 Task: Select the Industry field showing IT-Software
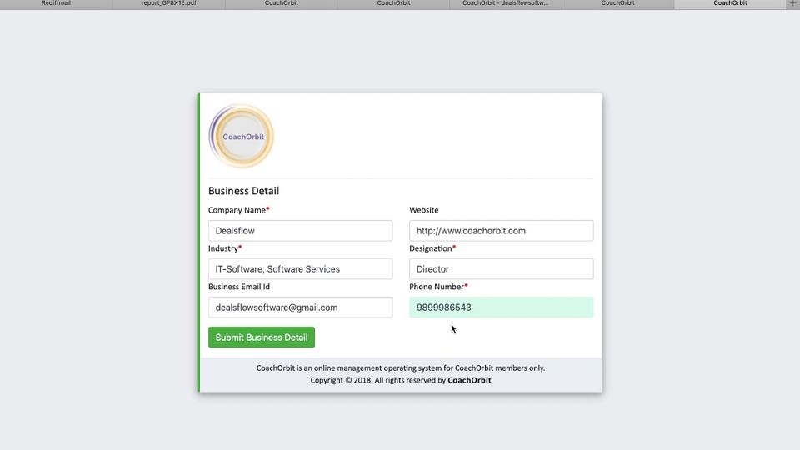click(x=301, y=269)
